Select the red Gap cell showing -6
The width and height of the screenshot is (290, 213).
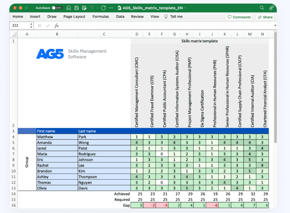pyautogui.click(x=212, y=205)
